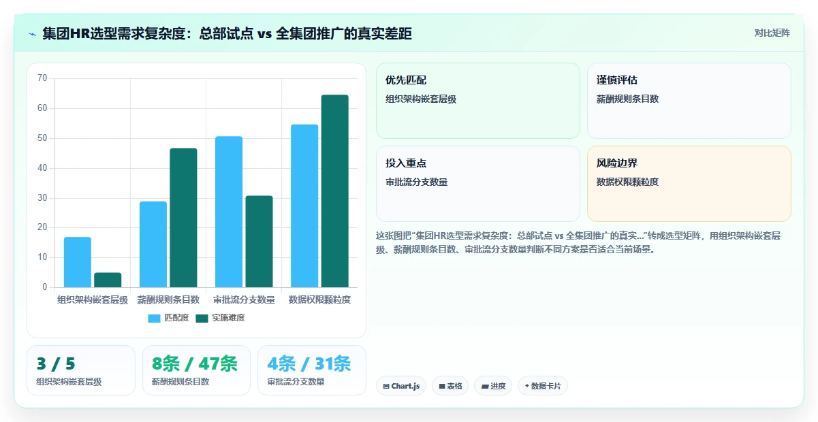This screenshot has width=818, height=422.
Task: Click the 审批流分支数量 实施难度 bar
Action: point(259,242)
